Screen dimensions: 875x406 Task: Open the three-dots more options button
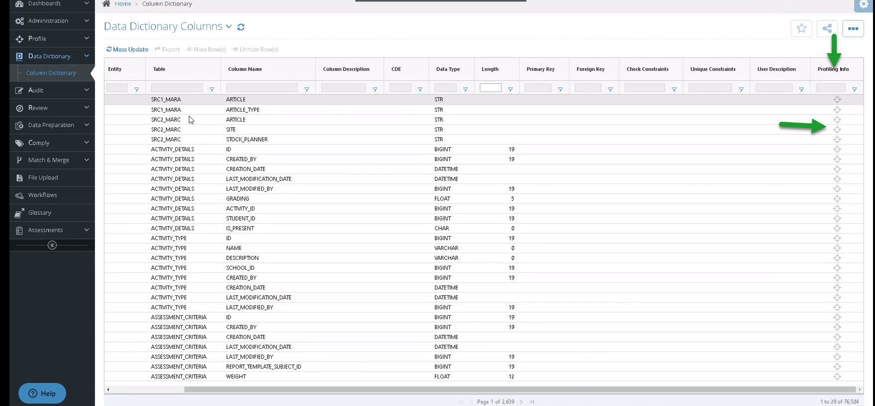853,28
